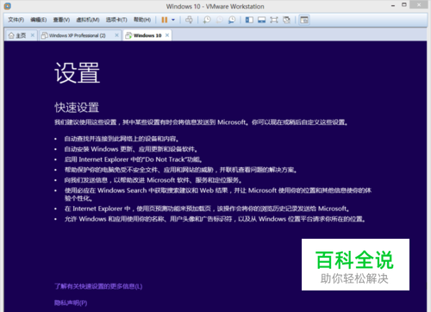Open the 选项卡(T) menu
Screen dimensions: 431x312
116,20
